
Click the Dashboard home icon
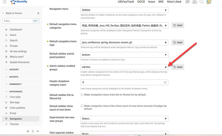click(6, 30)
